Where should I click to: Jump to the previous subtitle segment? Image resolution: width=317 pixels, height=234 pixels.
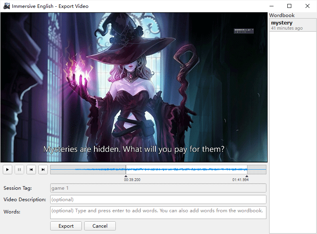(x=31, y=169)
